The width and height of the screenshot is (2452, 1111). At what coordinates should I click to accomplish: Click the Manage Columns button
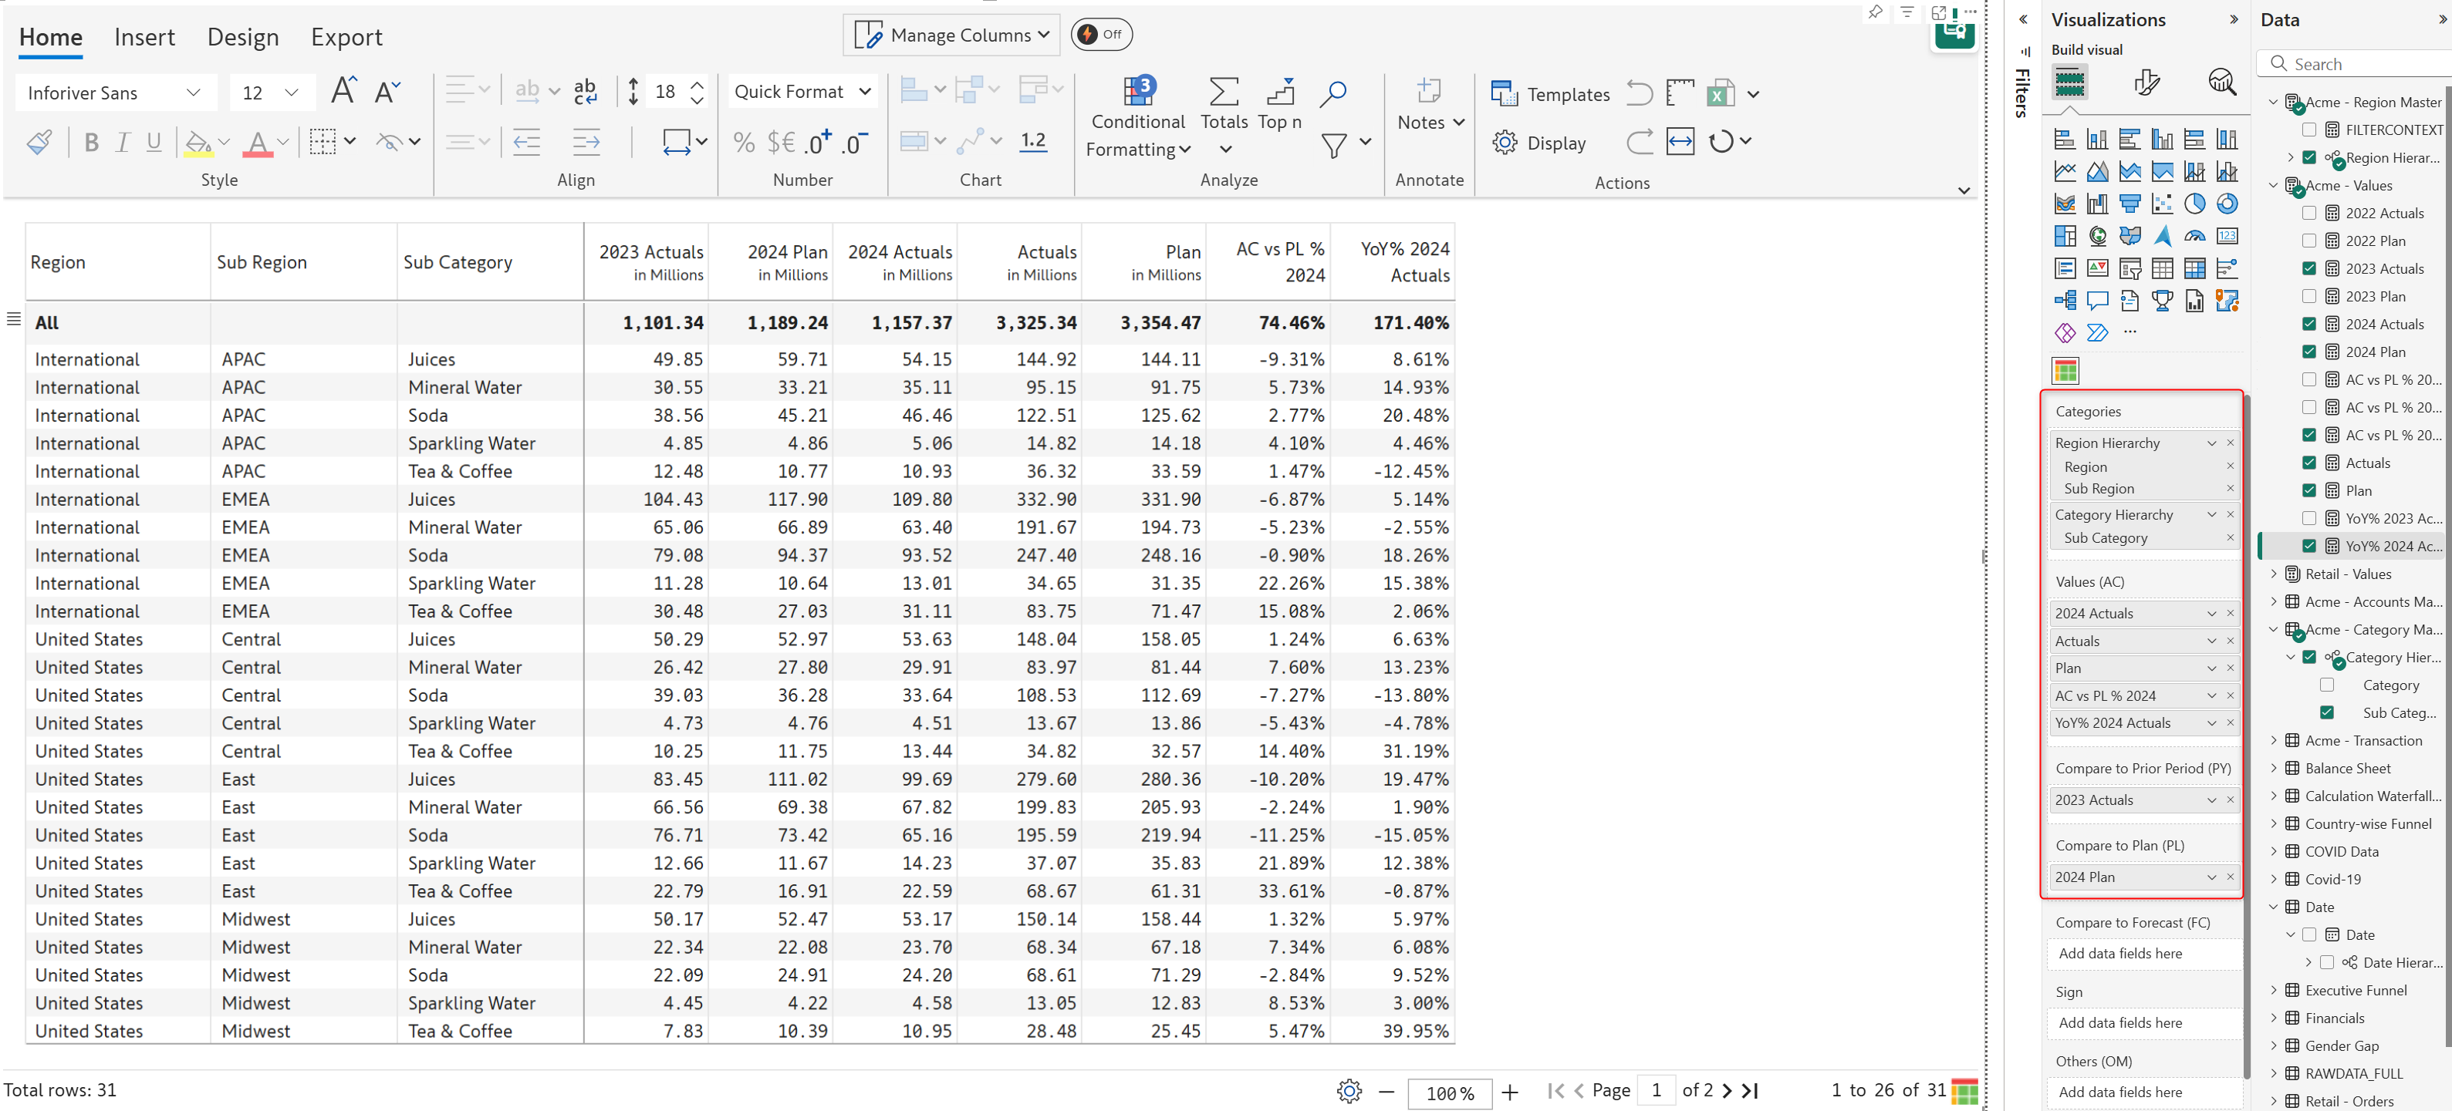point(951,35)
